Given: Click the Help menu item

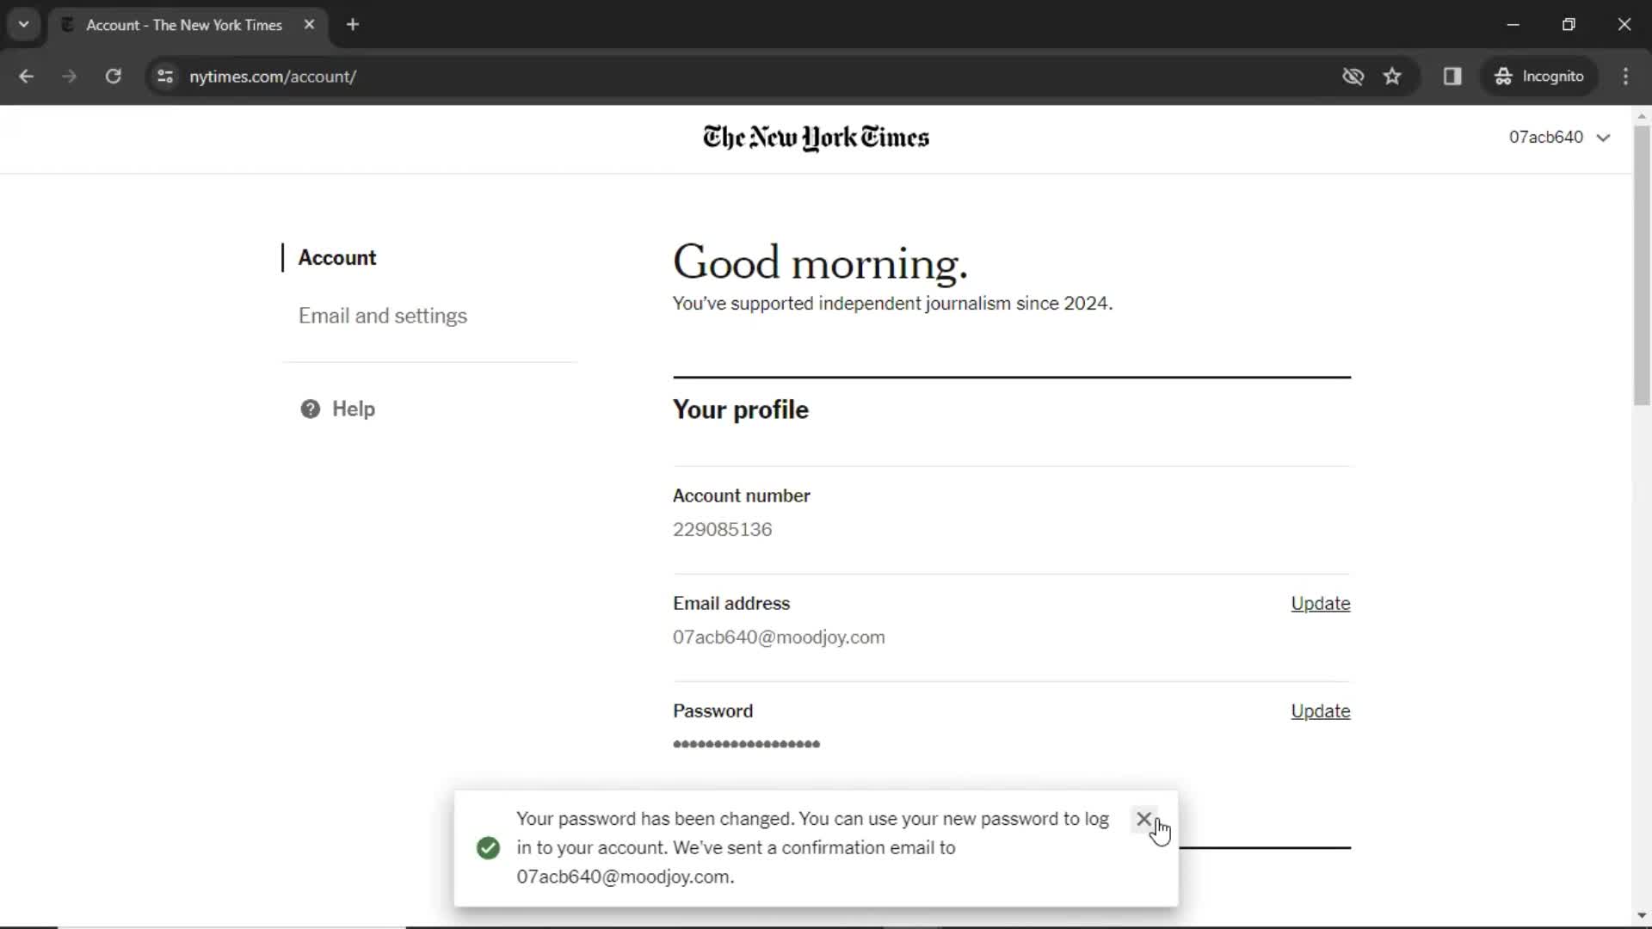Looking at the screenshot, I should tap(353, 409).
